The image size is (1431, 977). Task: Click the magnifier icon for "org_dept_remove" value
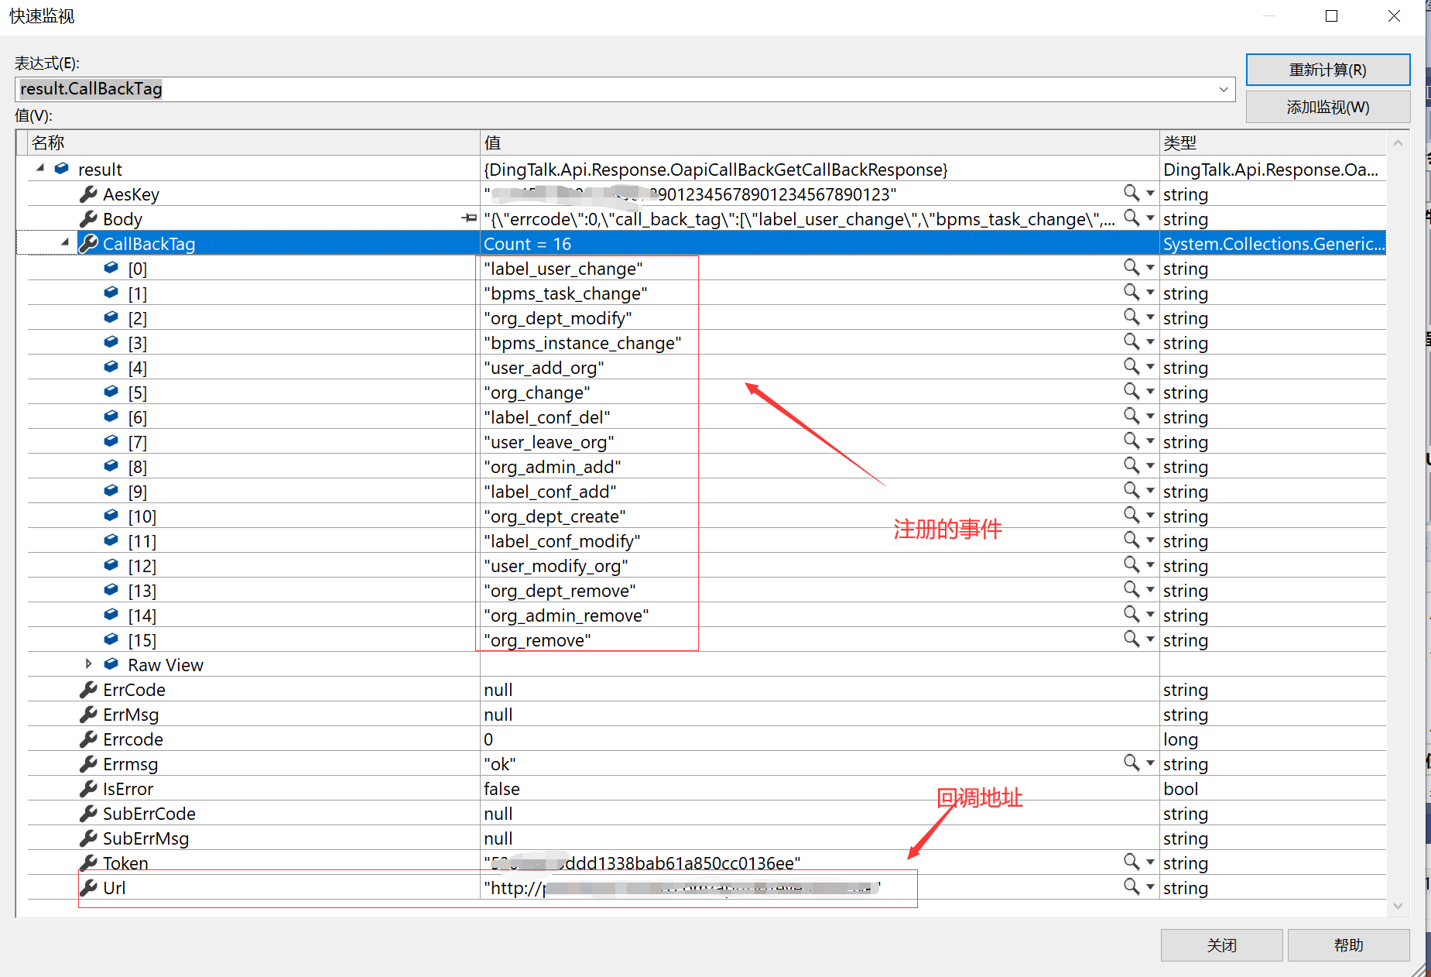coord(1131,589)
